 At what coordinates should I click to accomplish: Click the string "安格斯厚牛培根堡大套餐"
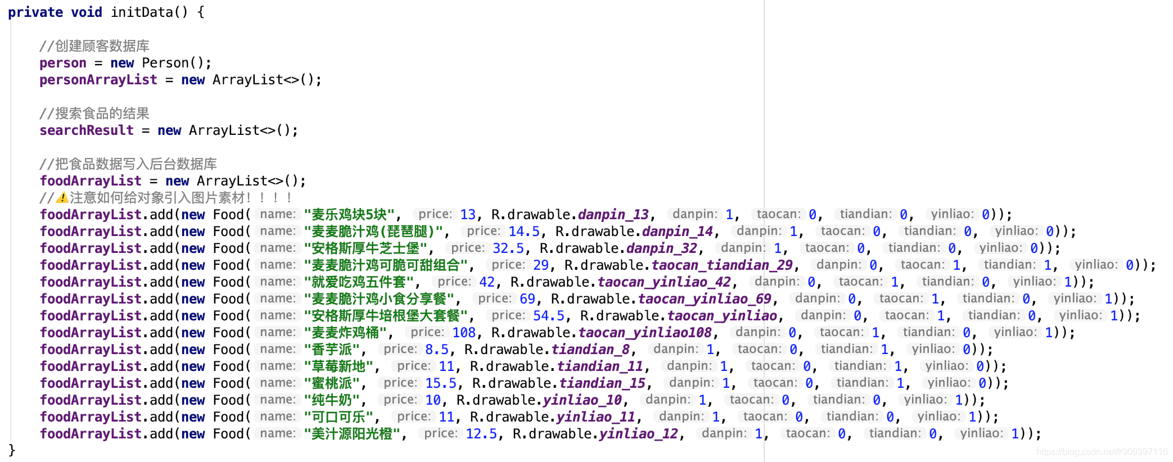tap(385, 315)
